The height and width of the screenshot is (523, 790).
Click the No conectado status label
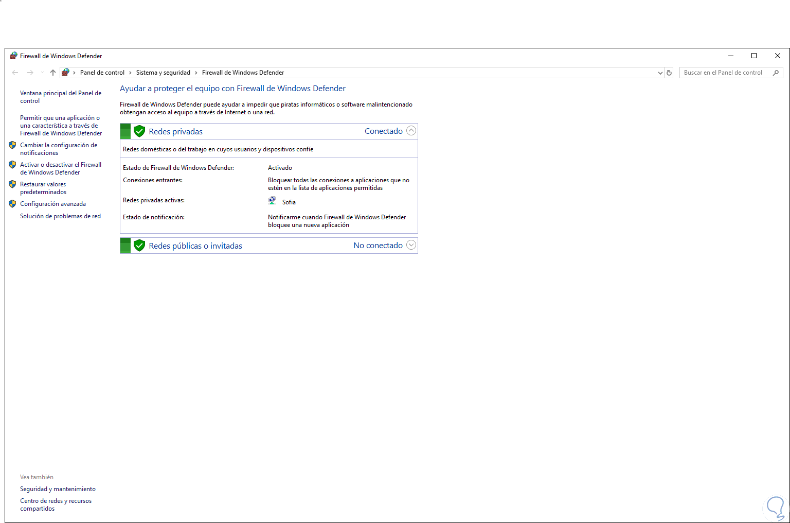(378, 246)
